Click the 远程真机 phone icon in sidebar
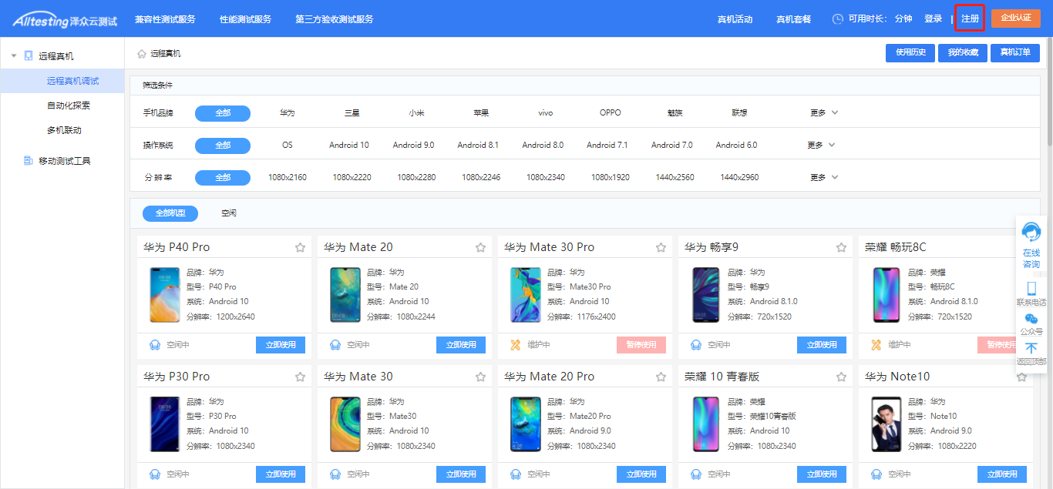The image size is (1053, 489). (29, 56)
